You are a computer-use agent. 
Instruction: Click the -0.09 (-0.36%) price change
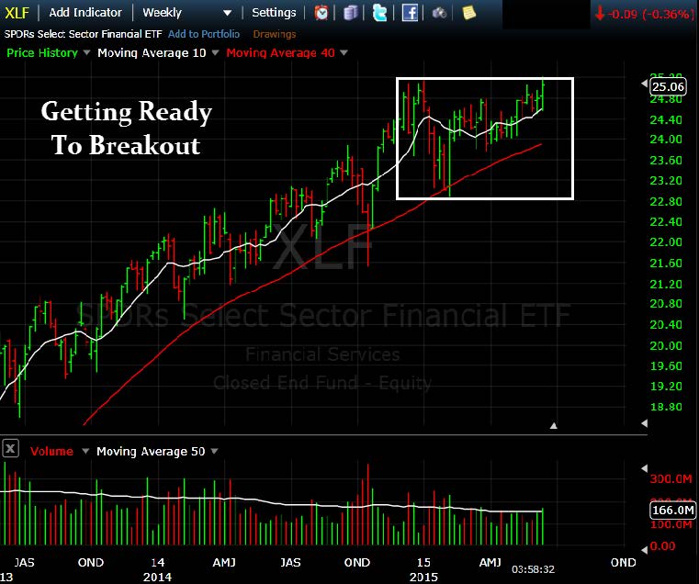[645, 15]
